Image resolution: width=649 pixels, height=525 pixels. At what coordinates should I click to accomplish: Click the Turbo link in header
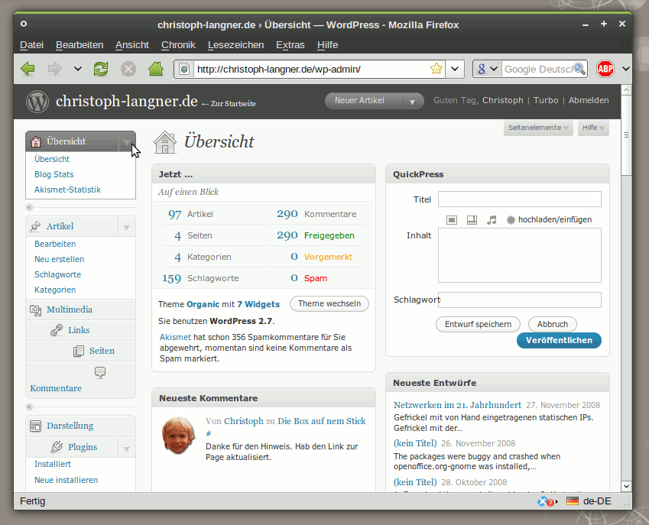tap(546, 100)
